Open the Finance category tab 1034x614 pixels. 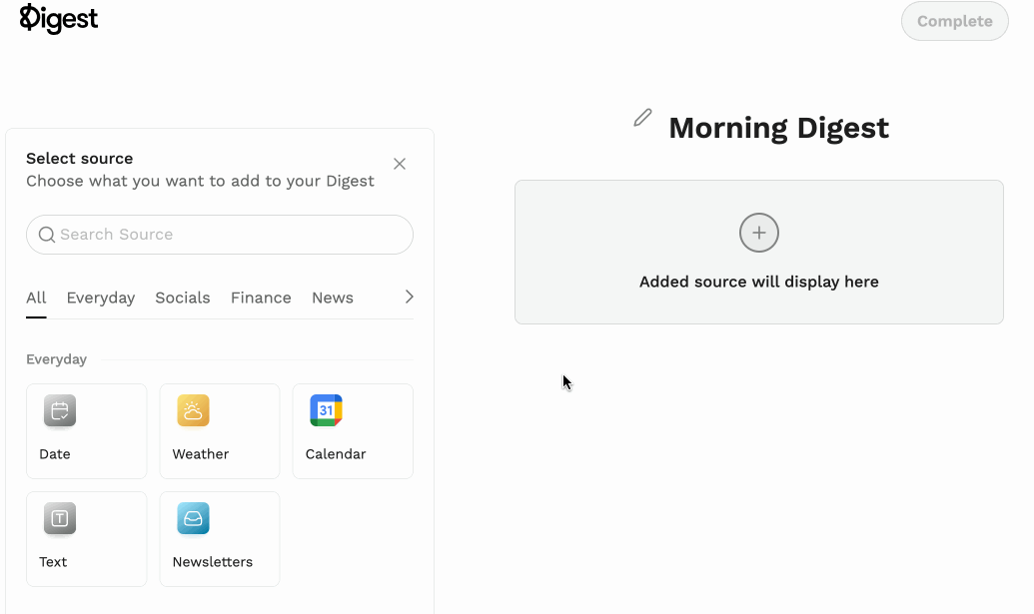[261, 298]
